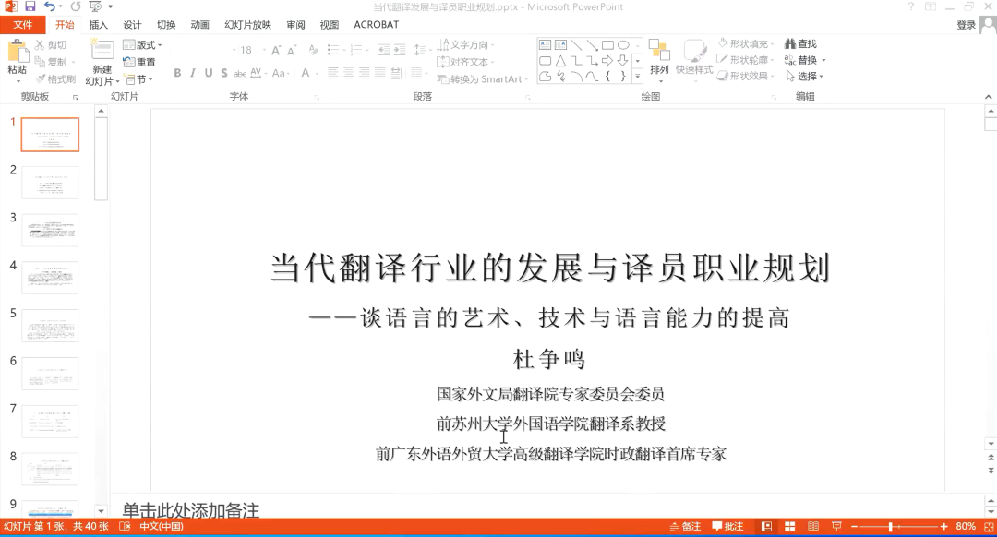The height and width of the screenshot is (537, 997).
Task: Open Text Direction (文字方向) dropdown
Action: [x=466, y=45]
